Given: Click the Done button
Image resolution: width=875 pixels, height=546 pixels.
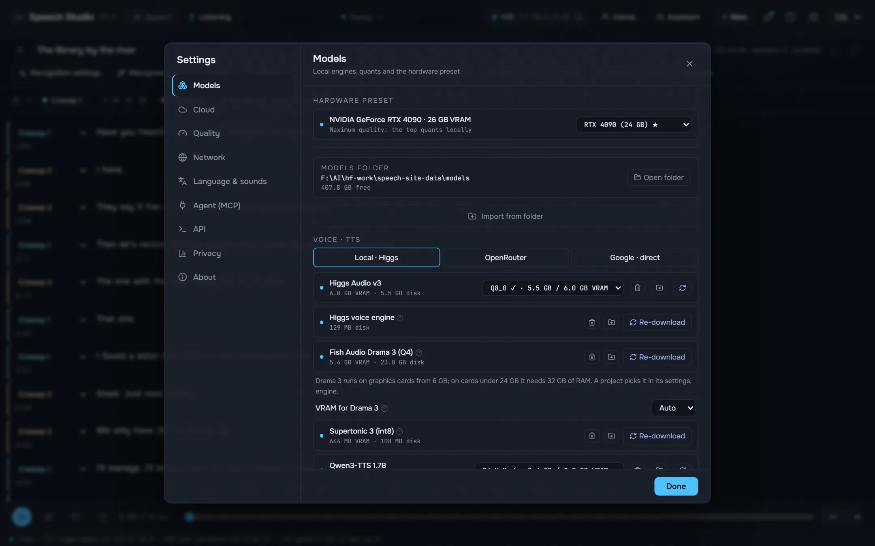Looking at the screenshot, I should 676,486.
